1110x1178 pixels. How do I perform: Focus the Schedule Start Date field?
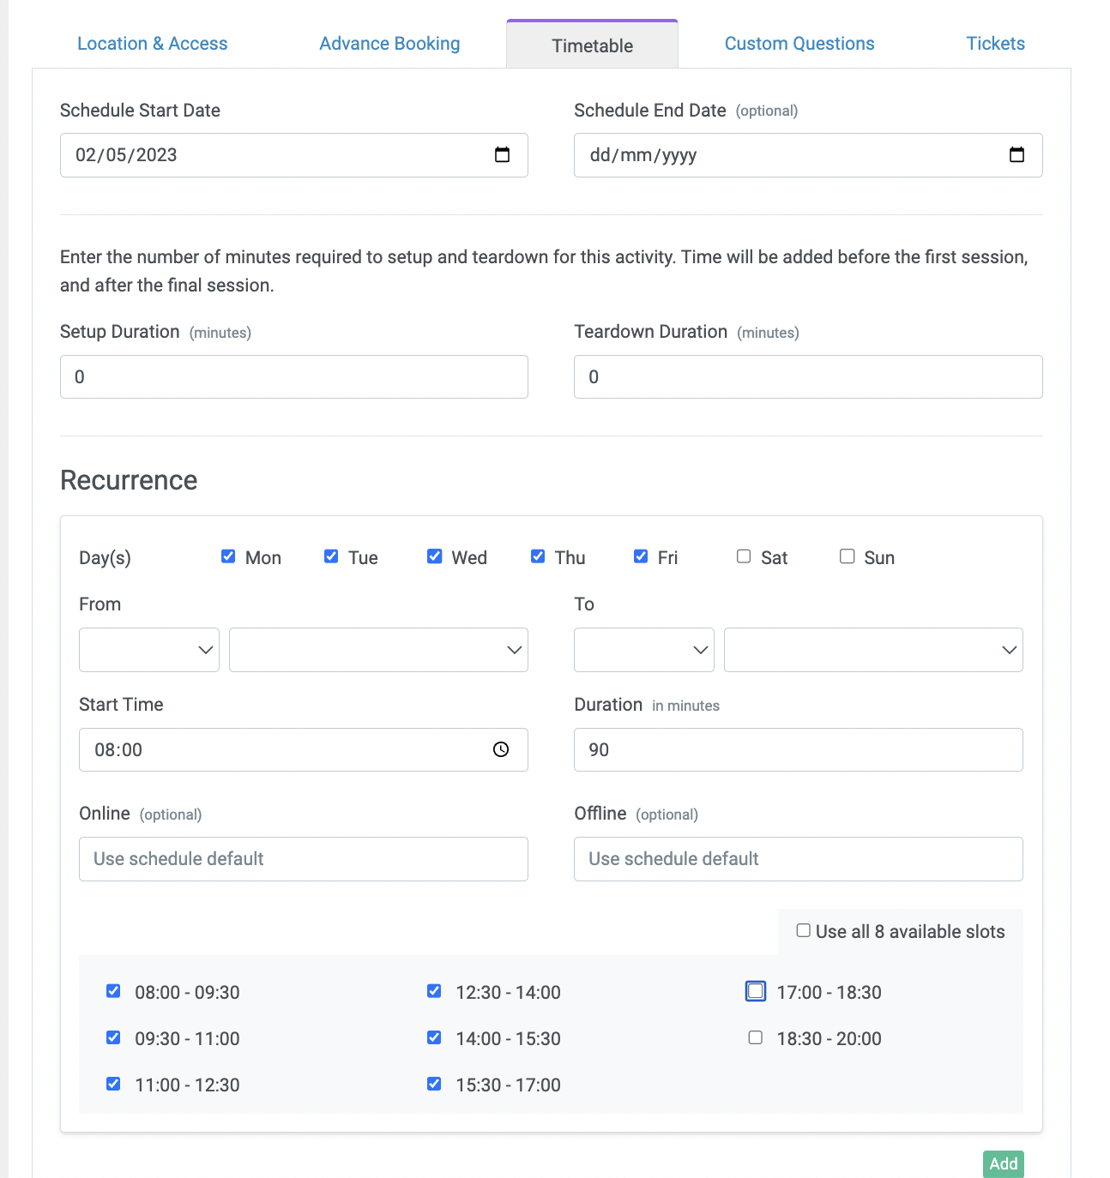[294, 155]
